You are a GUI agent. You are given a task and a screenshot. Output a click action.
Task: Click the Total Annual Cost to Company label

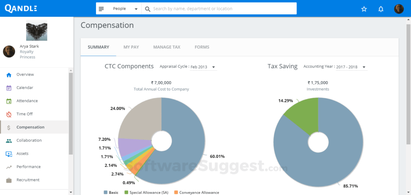pos(161,89)
